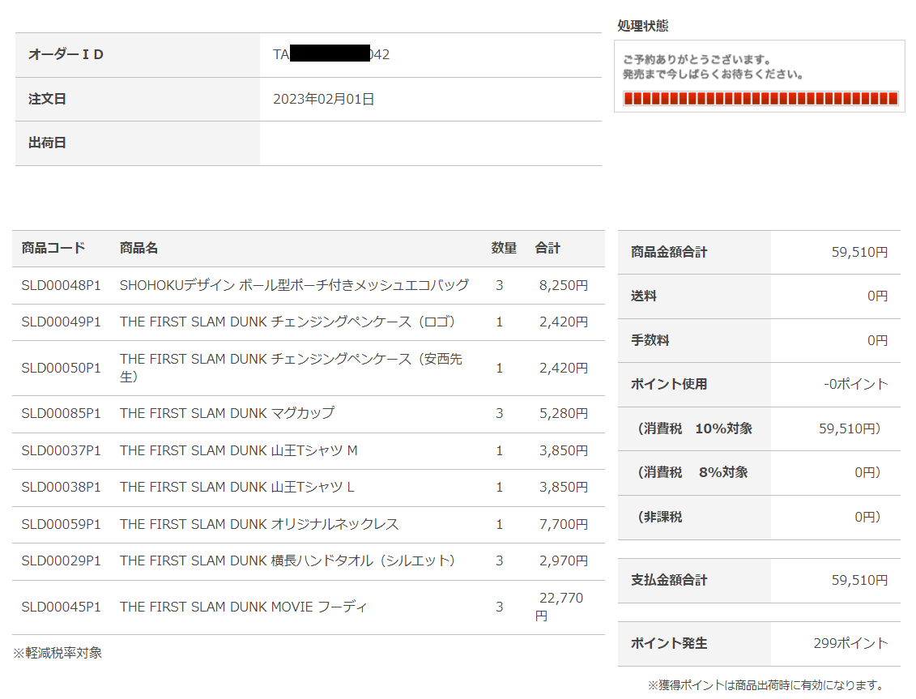The height and width of the screenshot is (699, 916).
Task: Select product code SLD00085P1
Action: pyautogui.click(x=62, y=414)
